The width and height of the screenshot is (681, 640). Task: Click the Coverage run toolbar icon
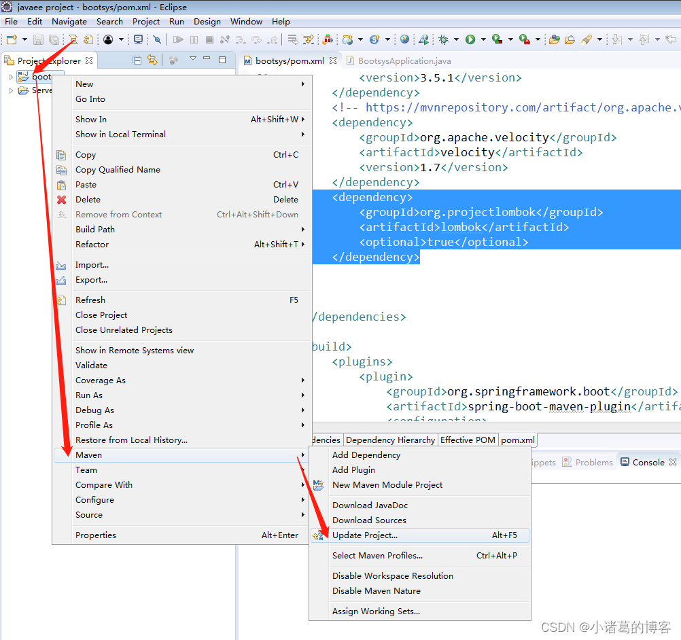pyautogui.click(x=497, y=39)
